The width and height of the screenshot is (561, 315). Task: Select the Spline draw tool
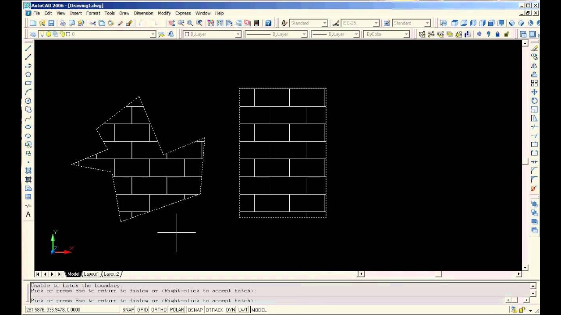28,118
